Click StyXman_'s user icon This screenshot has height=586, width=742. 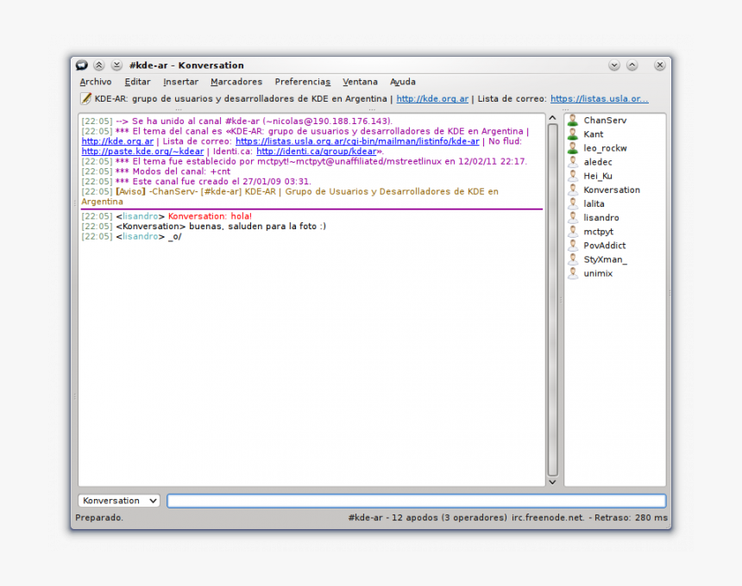click(x=573, y=259)
